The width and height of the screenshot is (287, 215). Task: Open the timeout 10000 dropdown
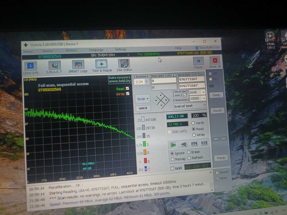pos(204,98)
